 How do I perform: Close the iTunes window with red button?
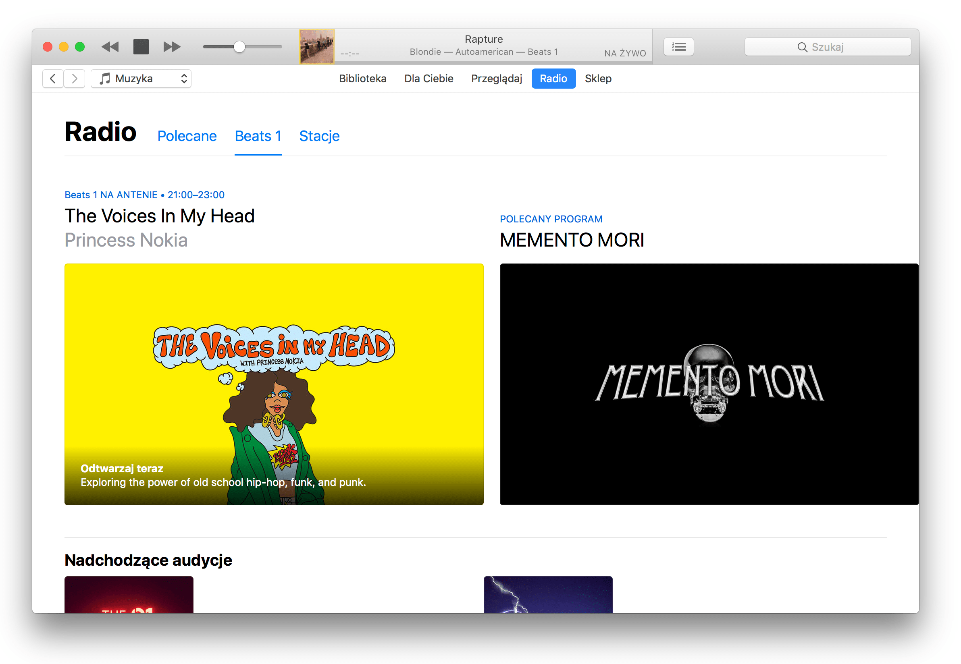(x=48, y=47)
